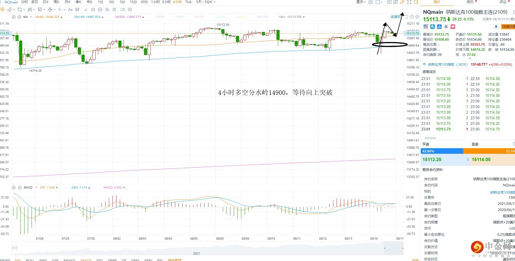Click the 快捷交易 quick trade button
This screenshot has height=261, width=515.
508,27
